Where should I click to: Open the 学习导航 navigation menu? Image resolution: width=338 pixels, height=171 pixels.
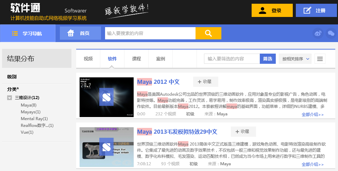[28, 33]
